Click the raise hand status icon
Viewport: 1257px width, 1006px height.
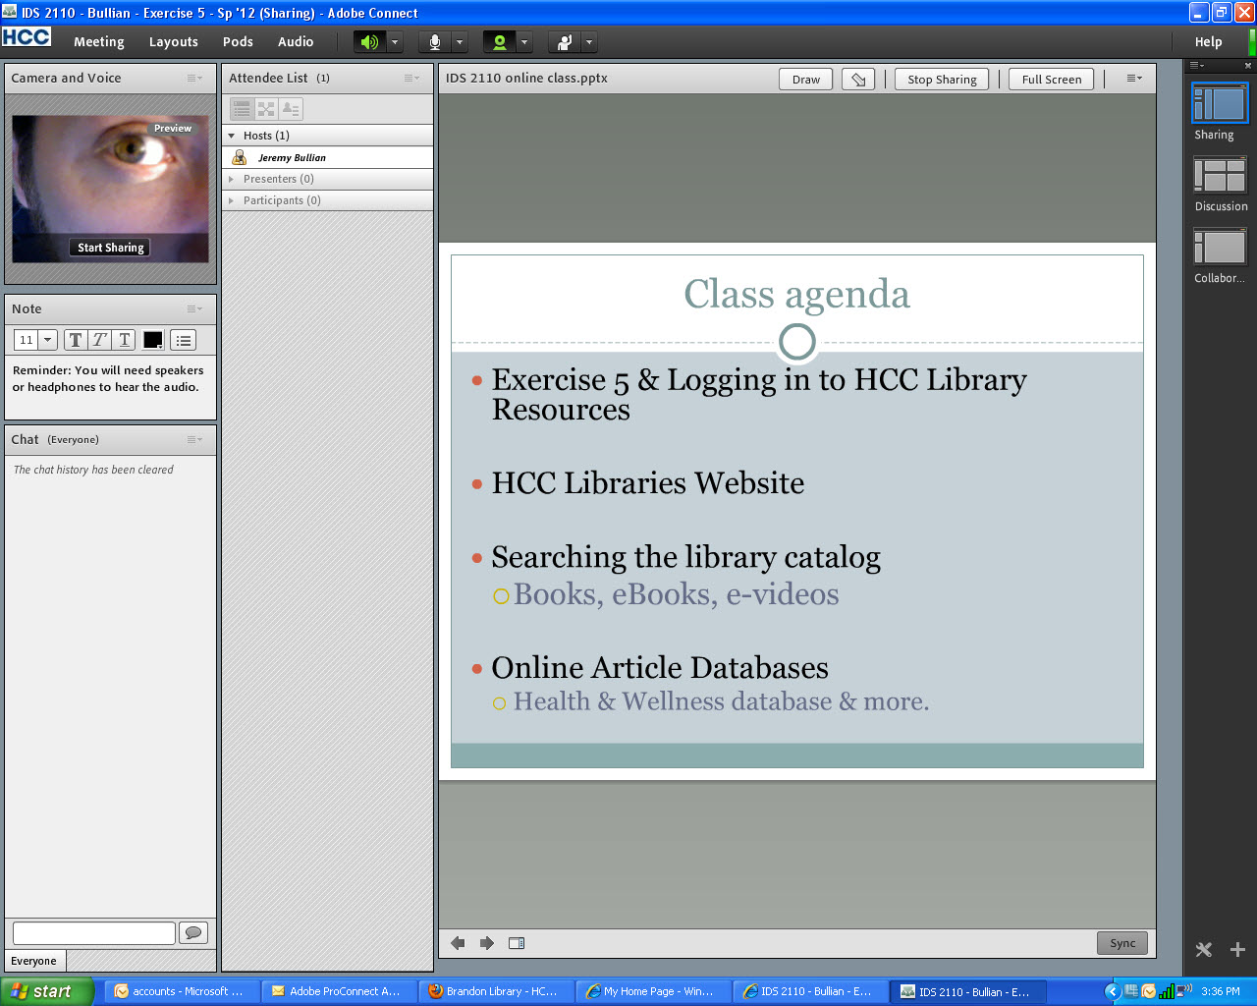[x=565, y=42]
